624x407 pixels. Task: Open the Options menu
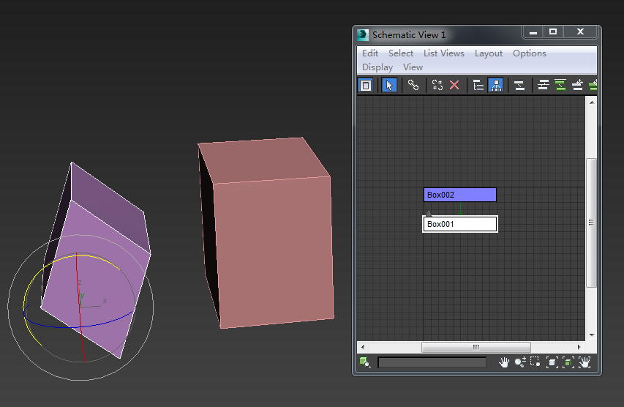pyautogui.click(x=530, y=53)
